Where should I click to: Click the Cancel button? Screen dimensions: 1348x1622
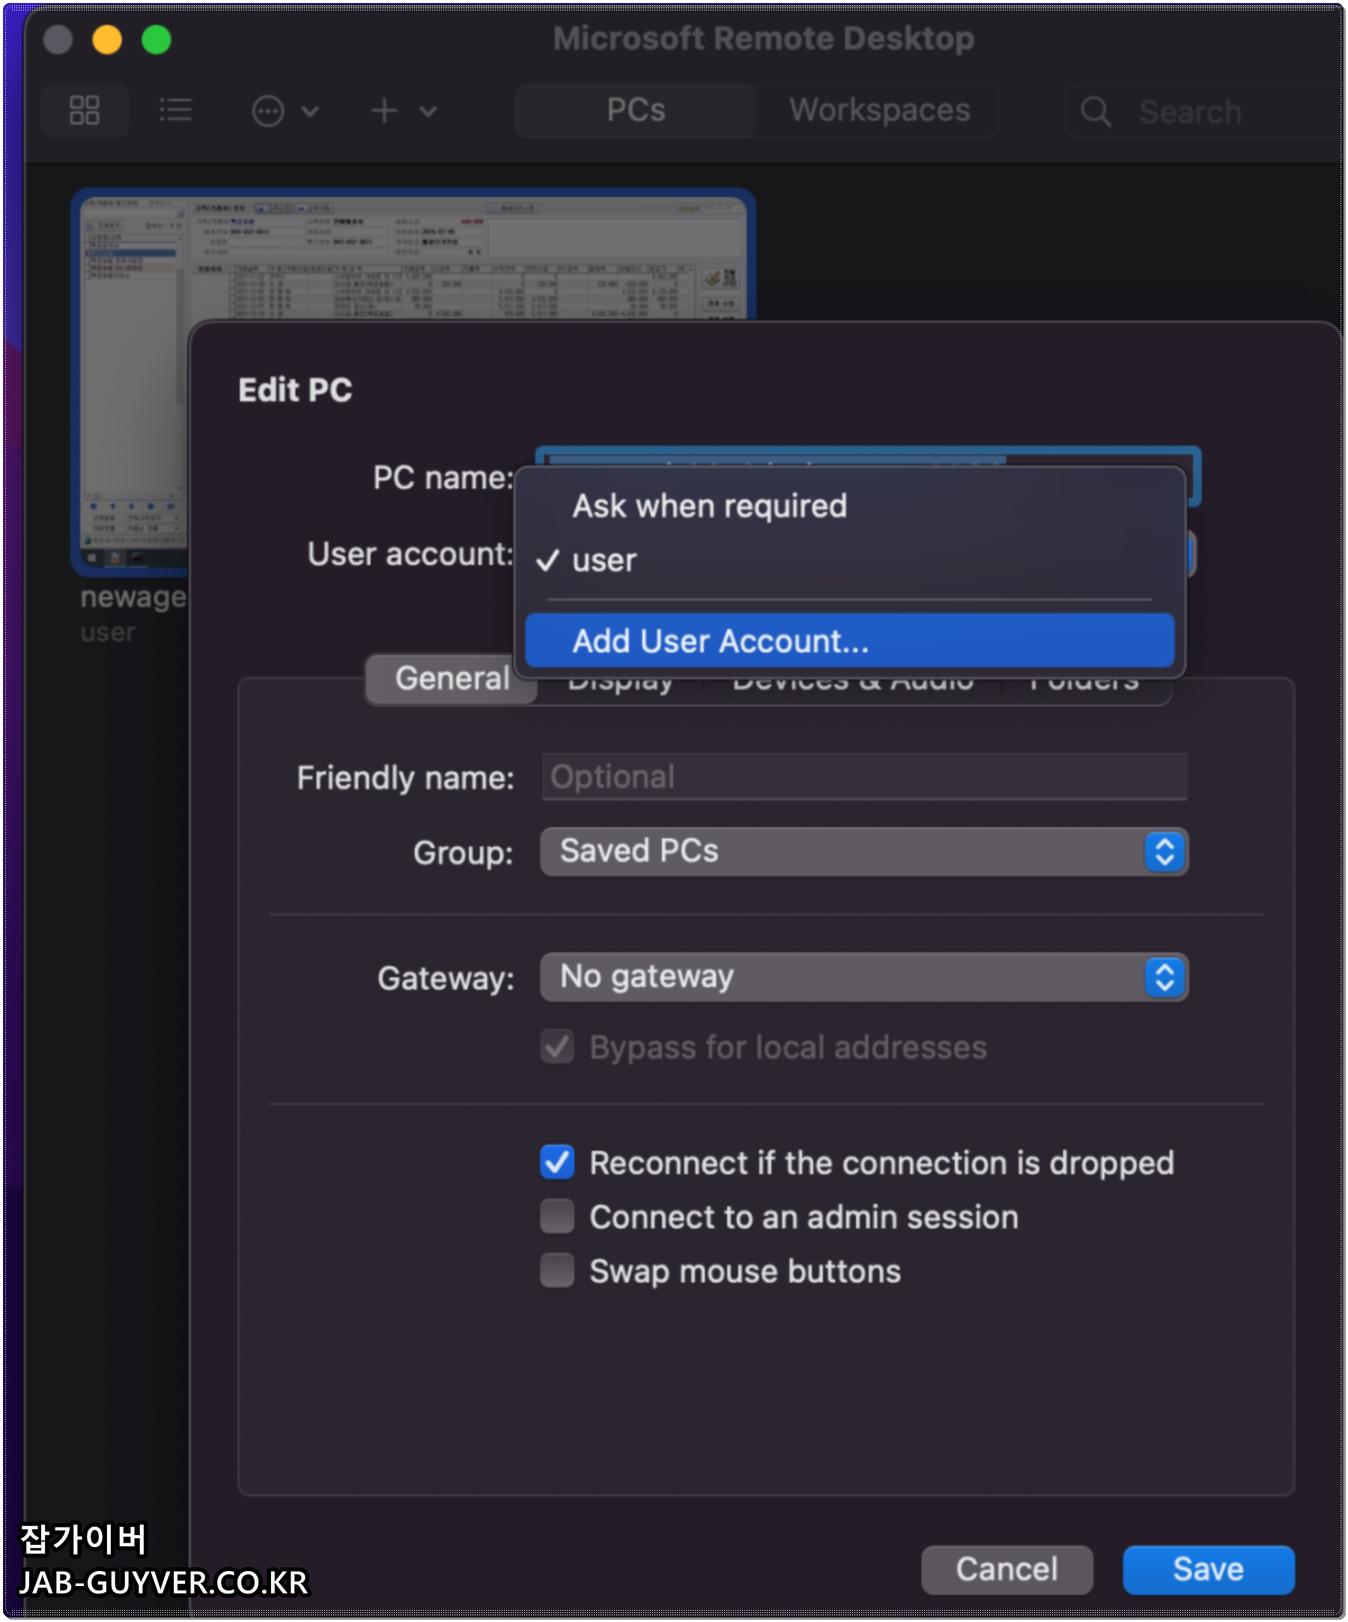point(1007,1570)
